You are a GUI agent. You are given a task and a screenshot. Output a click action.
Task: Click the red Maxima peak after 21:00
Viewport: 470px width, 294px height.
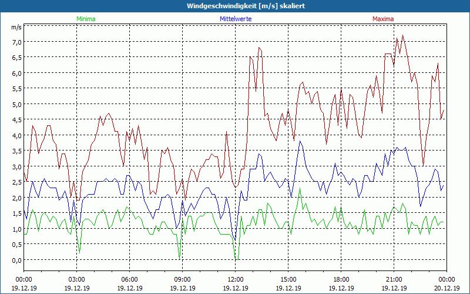pos(402,35)
